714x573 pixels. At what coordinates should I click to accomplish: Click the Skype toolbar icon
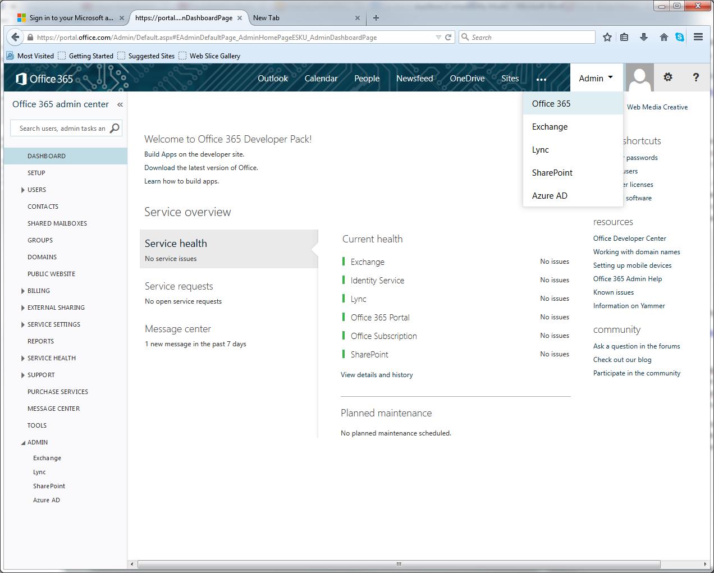[680, 37]
